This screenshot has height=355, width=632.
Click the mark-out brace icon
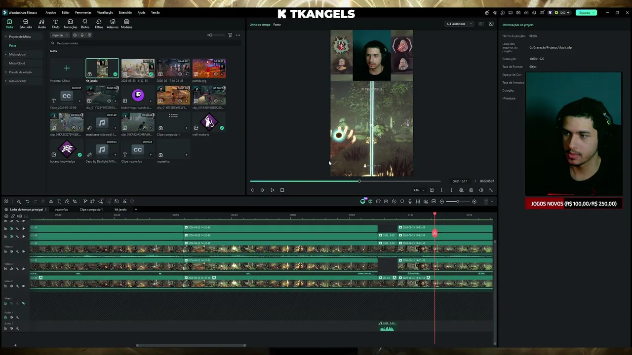(x=451, y=190)
